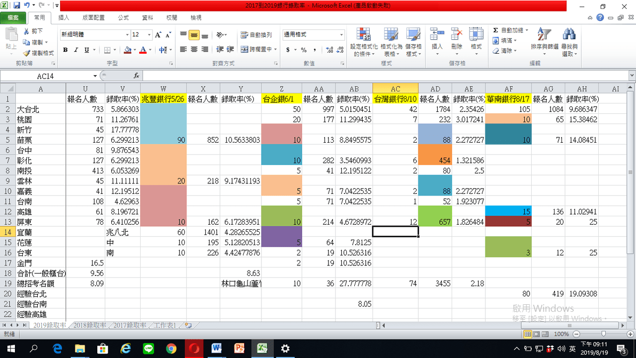The width and height of the screenshot is (636, 358).
Task: Open the Cell Styles gallery
Action: coord(413,42)
